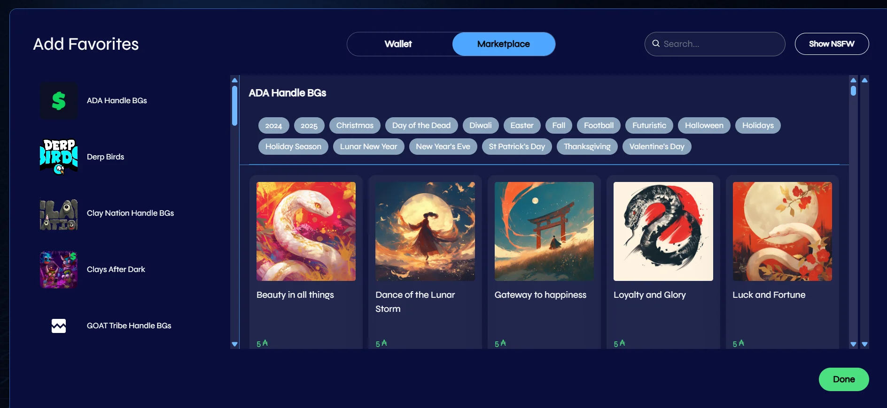
Task: Select the Halloween filter chip
Action: [x=704, y=125]
